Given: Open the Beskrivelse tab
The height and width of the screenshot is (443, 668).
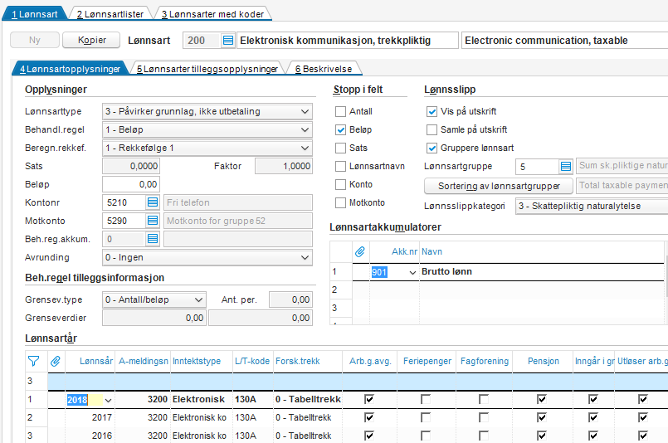Looking at the screenshot, I should point(324,69).
